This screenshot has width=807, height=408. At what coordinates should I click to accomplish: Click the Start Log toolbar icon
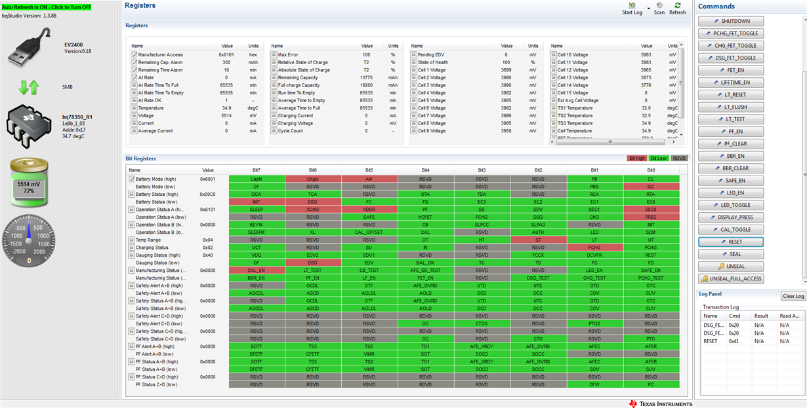[x=632, y=5]
